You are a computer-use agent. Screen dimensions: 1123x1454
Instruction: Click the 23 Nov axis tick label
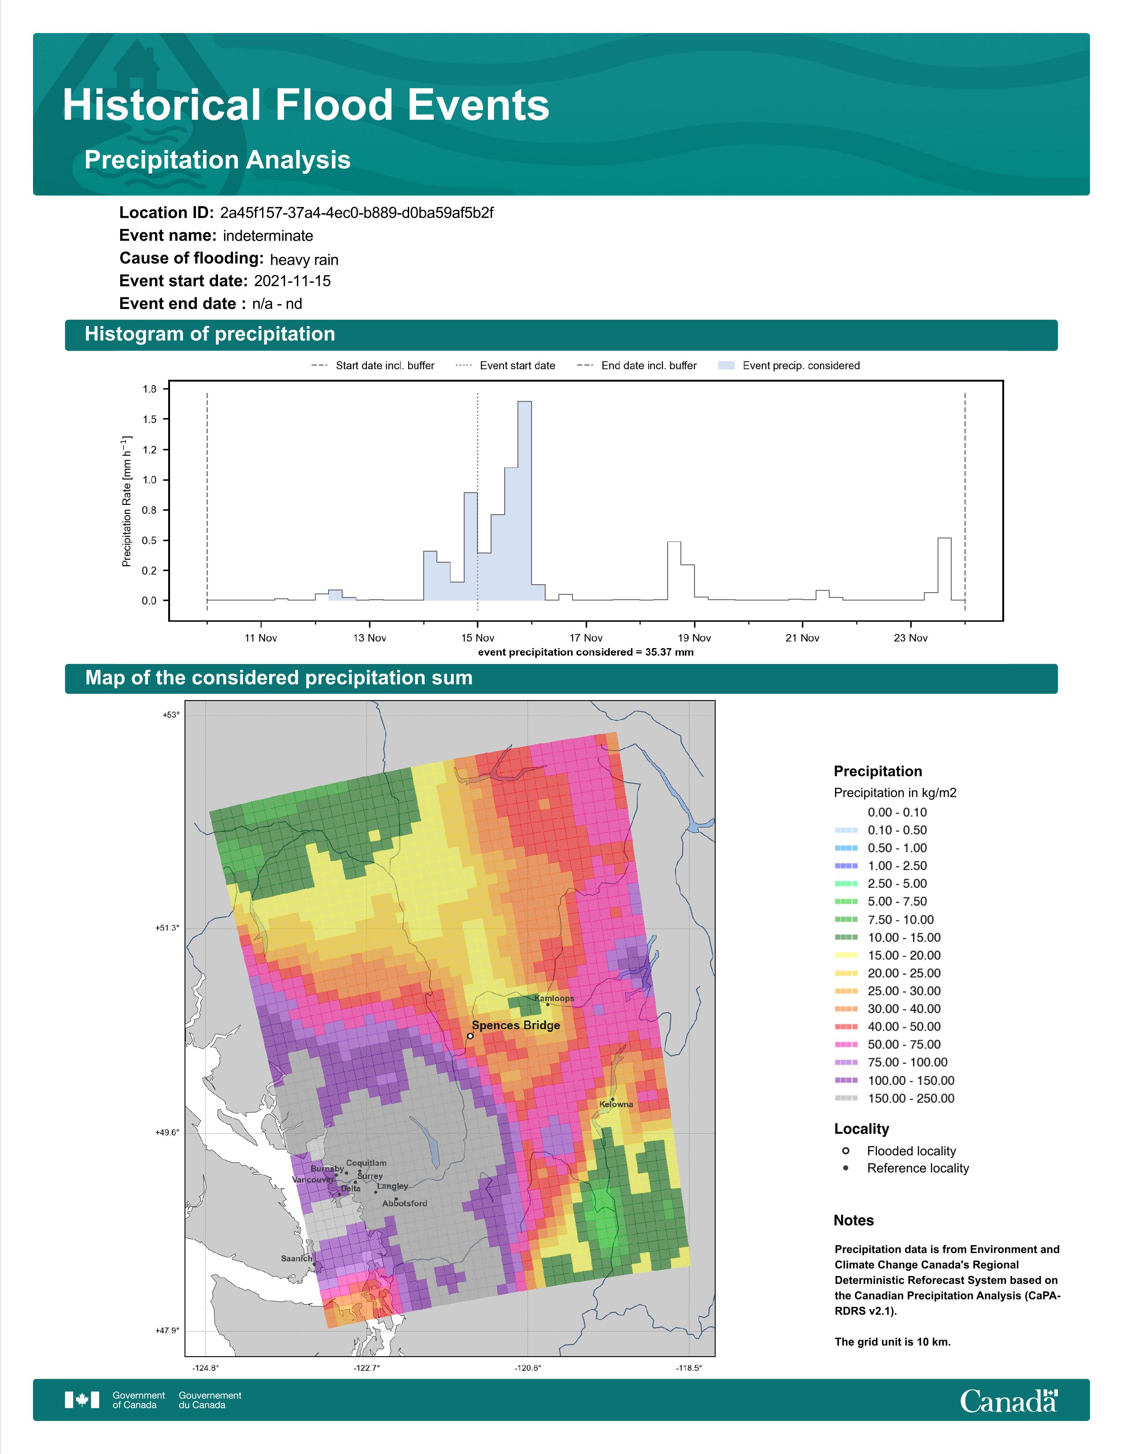tap(911, 638)
